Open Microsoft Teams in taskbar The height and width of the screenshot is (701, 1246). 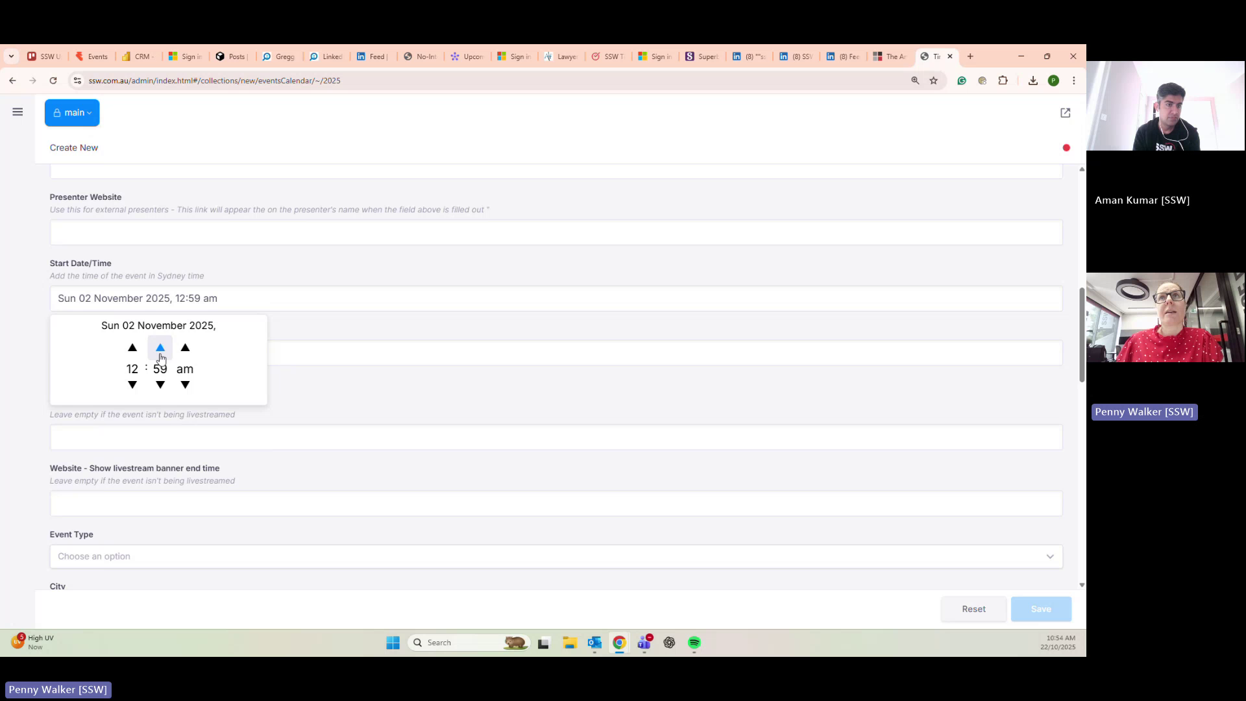tap(644, 643)
